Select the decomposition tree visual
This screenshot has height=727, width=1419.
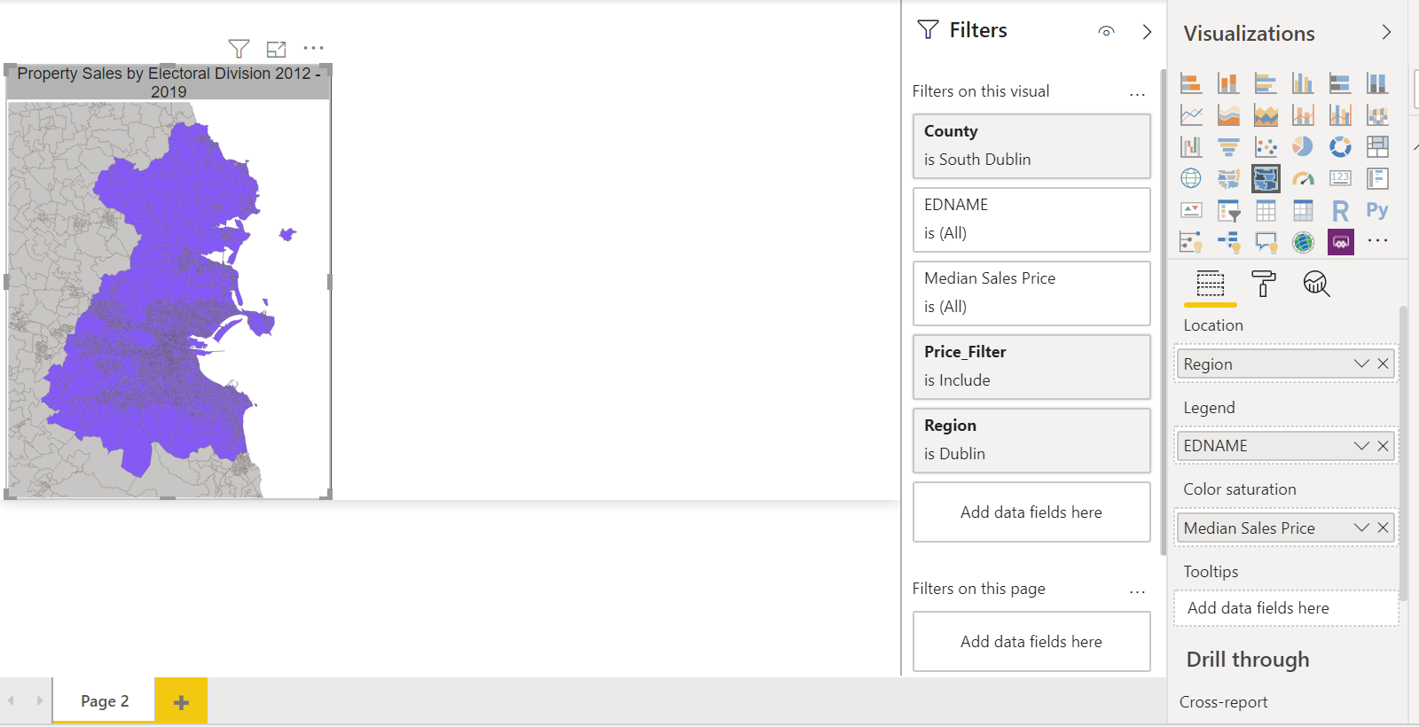click(x=1228, y=241)
